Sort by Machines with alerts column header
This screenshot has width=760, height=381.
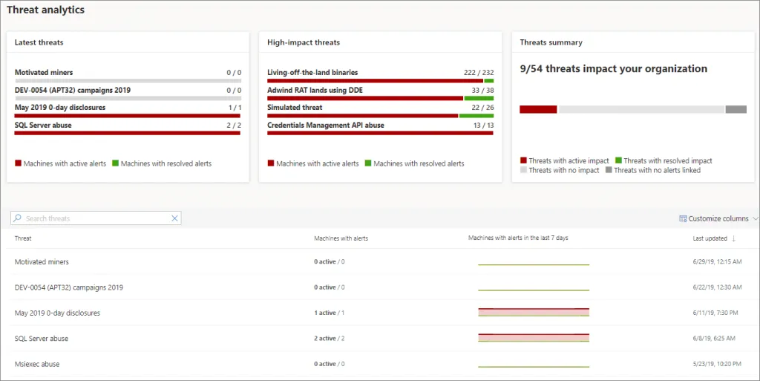[x=341, y=238]
